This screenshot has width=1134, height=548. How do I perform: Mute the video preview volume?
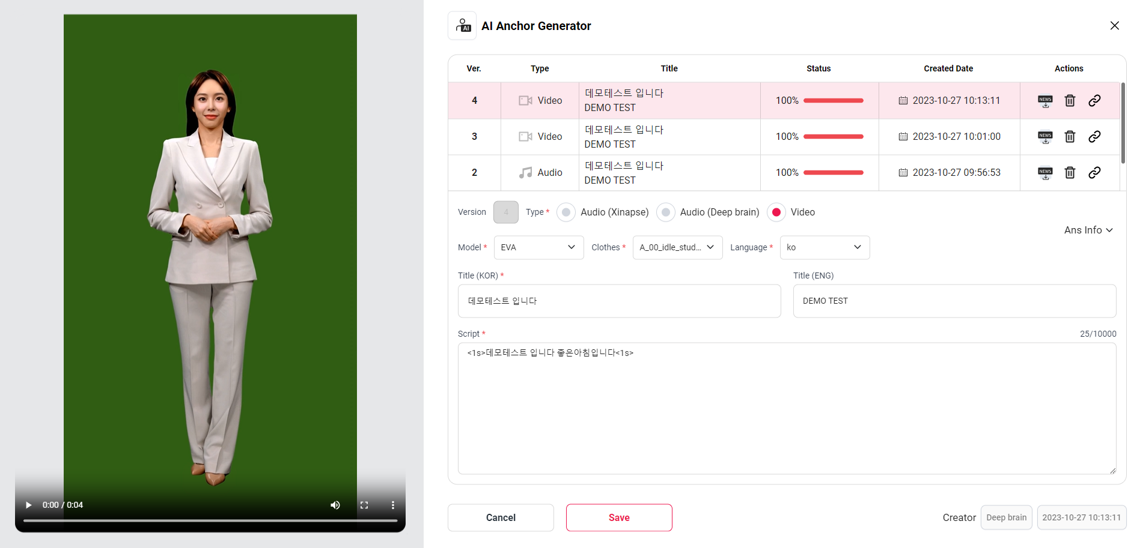pos(335,505)
